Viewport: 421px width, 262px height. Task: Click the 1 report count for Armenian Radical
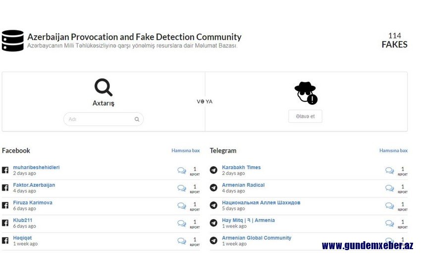tap(403, 189)
